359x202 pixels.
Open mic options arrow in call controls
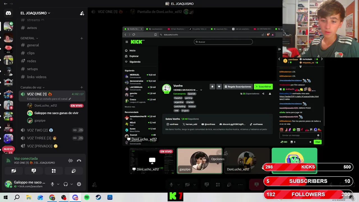click(x=178, y=185)
